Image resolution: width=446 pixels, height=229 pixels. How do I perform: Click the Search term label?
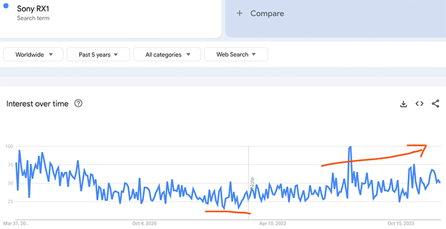(x=33, y=18)
